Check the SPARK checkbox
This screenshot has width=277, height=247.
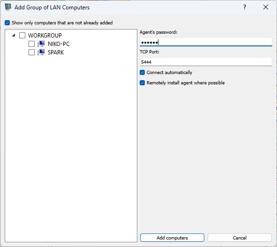pos(31,52)
